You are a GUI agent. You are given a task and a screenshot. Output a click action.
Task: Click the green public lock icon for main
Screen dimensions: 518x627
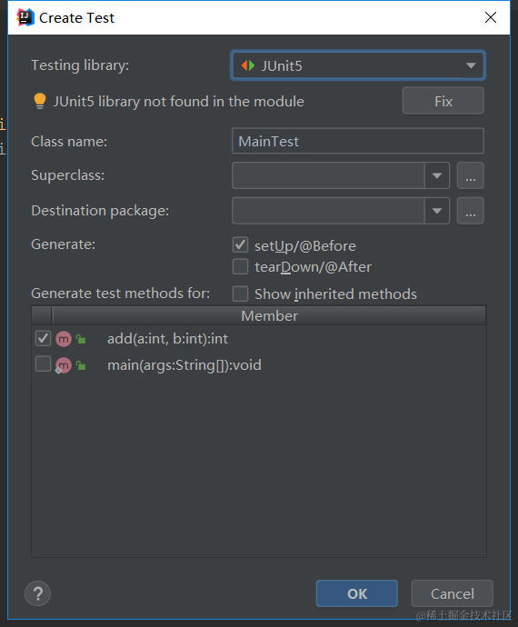coord(81,365)
